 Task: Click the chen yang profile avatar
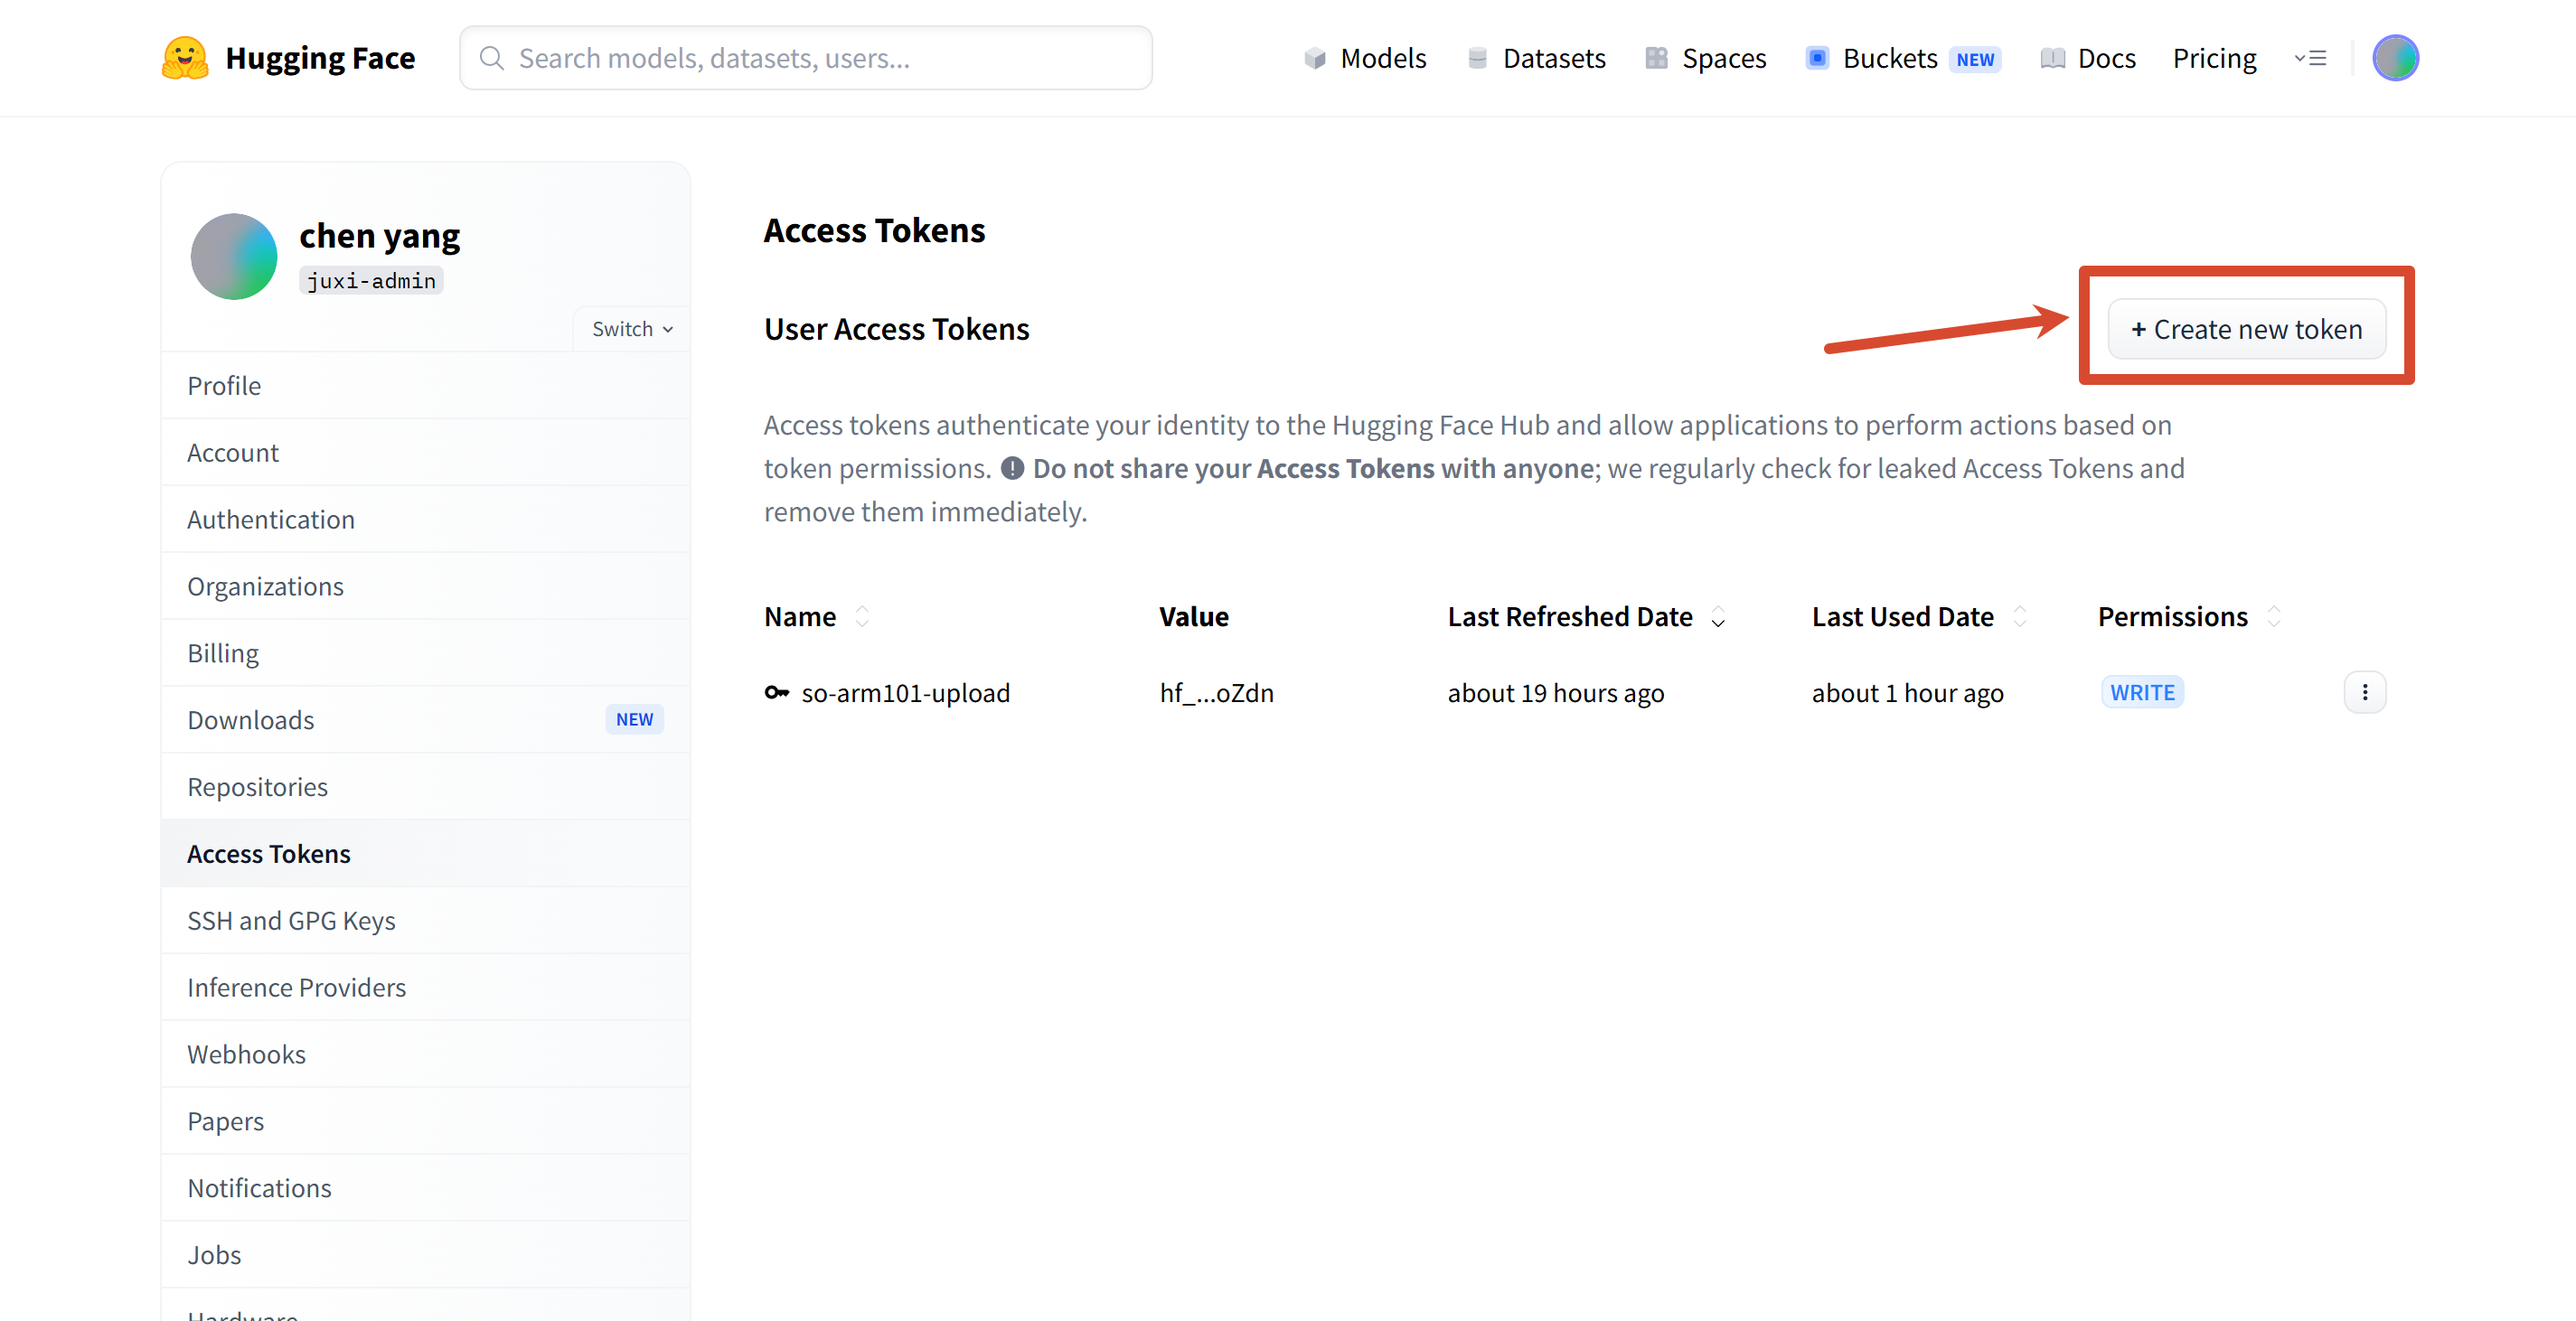234,256
